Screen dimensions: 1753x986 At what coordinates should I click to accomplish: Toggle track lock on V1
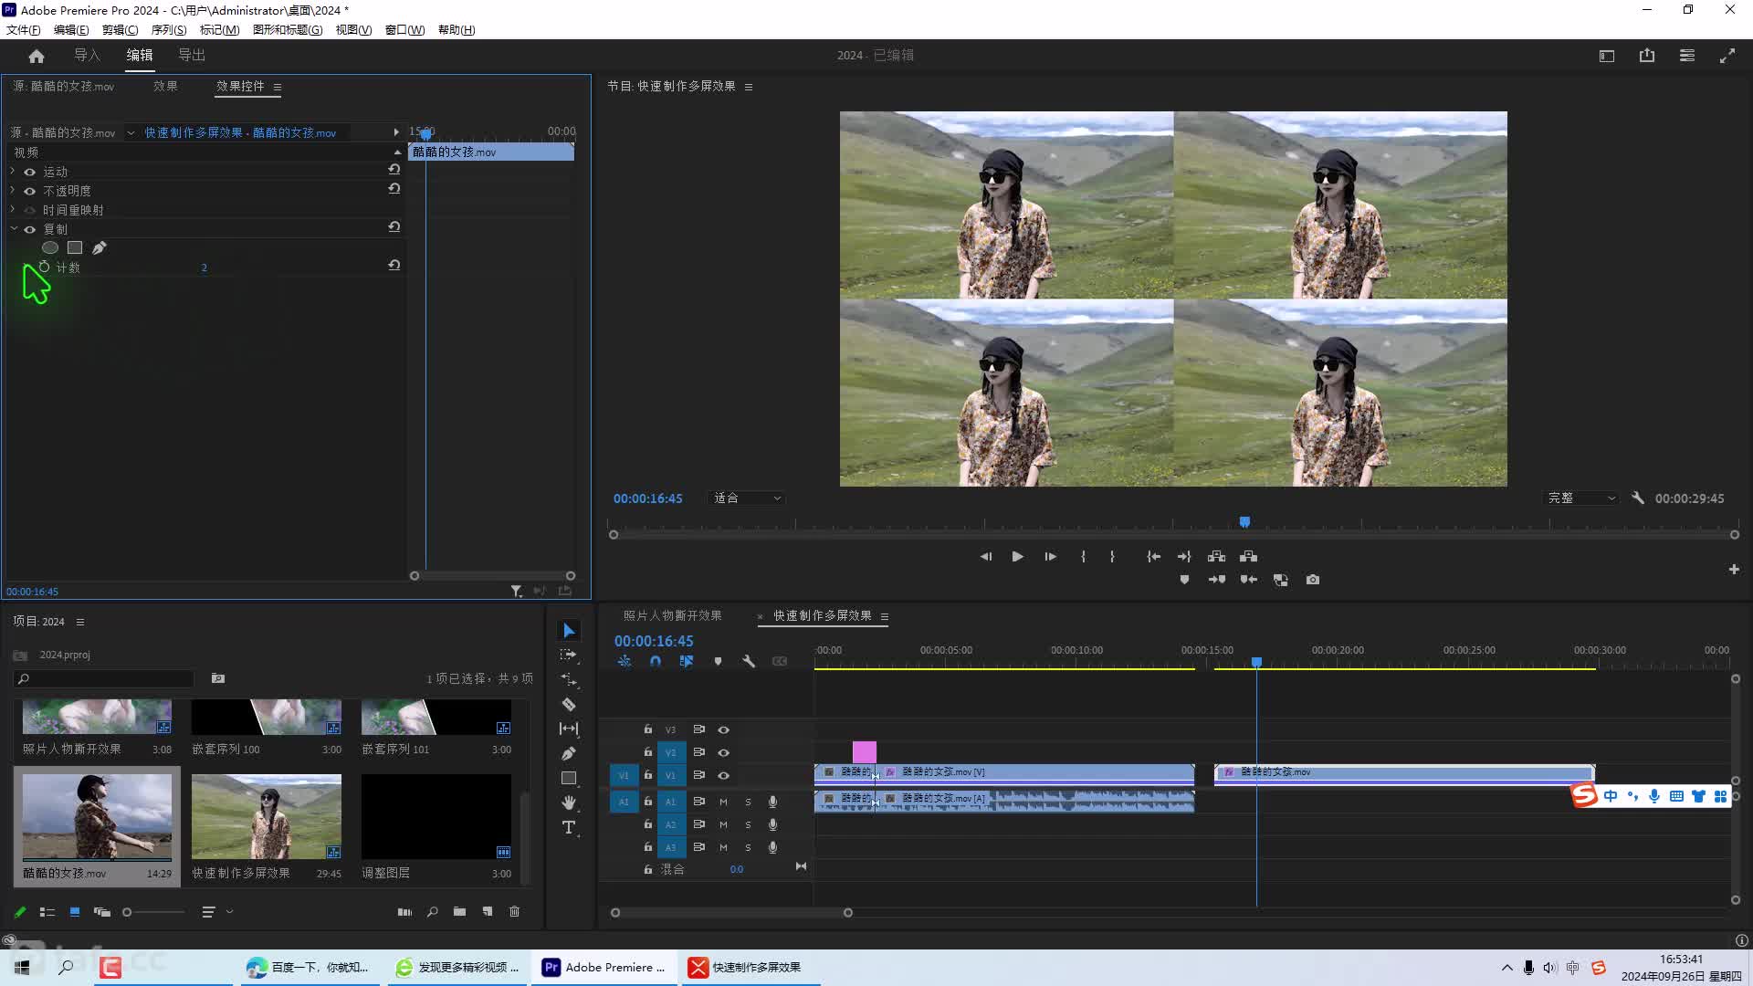tap(647, 774)
